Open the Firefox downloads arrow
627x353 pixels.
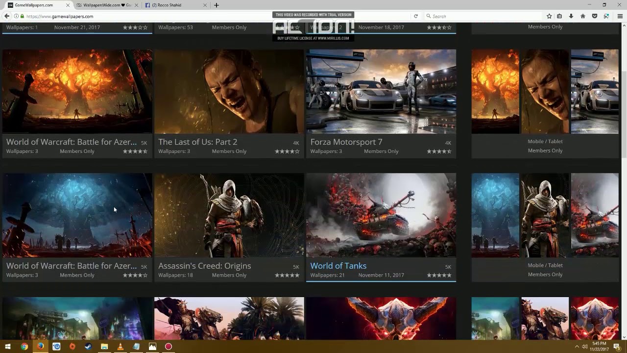click(x=571, y=16)
